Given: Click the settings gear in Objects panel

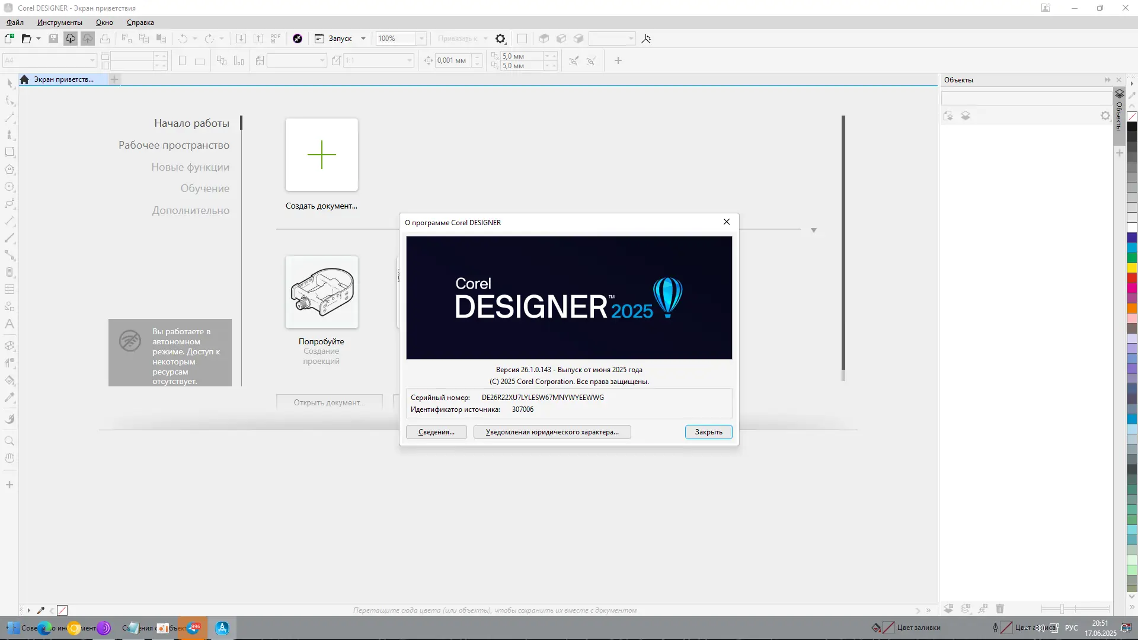Looking at the screenshot, I should pos(1105,116).
